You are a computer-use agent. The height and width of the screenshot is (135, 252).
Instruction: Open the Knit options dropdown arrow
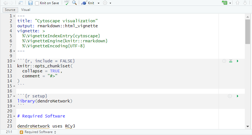[x=99, y=3]
